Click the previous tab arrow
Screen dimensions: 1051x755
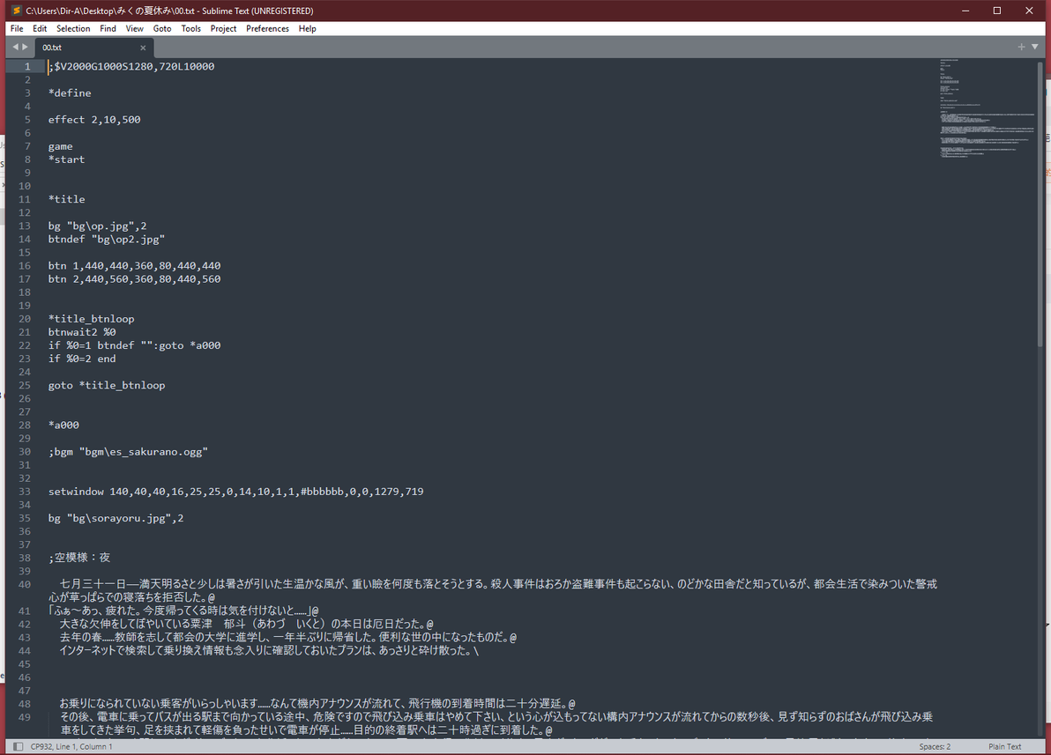coord(15,47)
